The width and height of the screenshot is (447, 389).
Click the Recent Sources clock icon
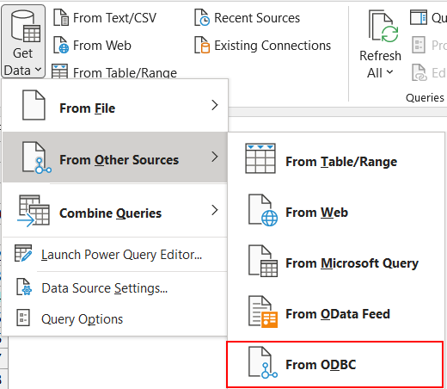(202, 17)
